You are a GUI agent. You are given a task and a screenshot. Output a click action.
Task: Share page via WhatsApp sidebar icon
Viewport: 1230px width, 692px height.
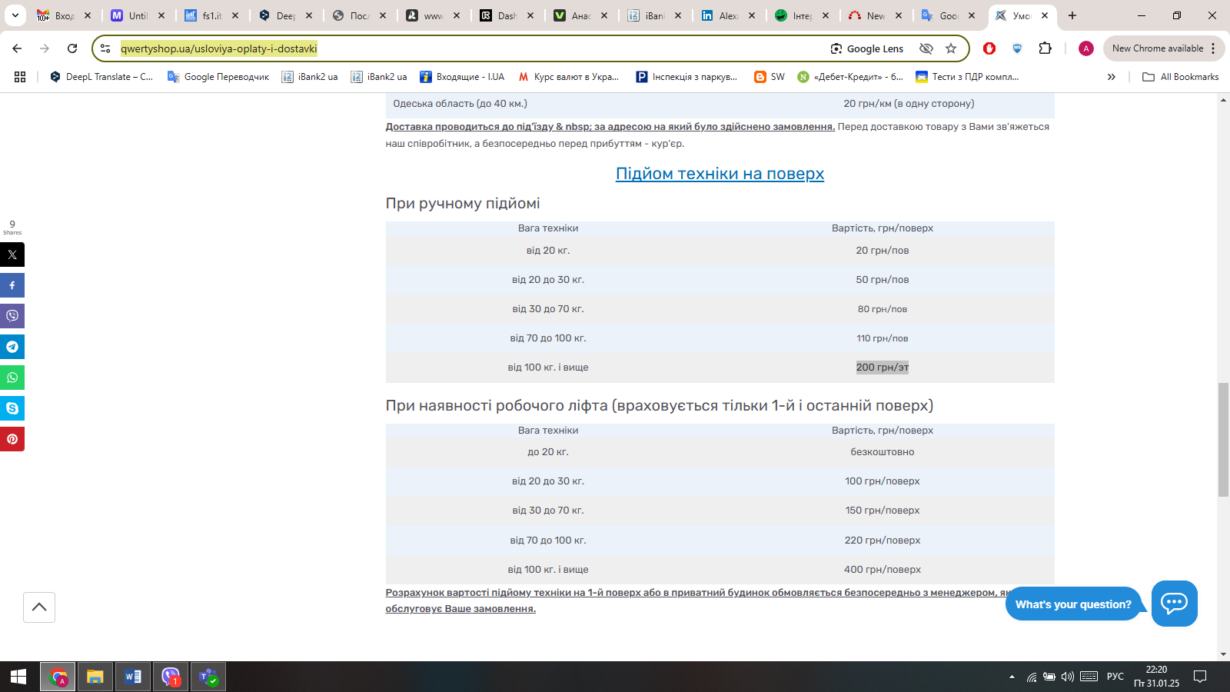tap(12, 378)
